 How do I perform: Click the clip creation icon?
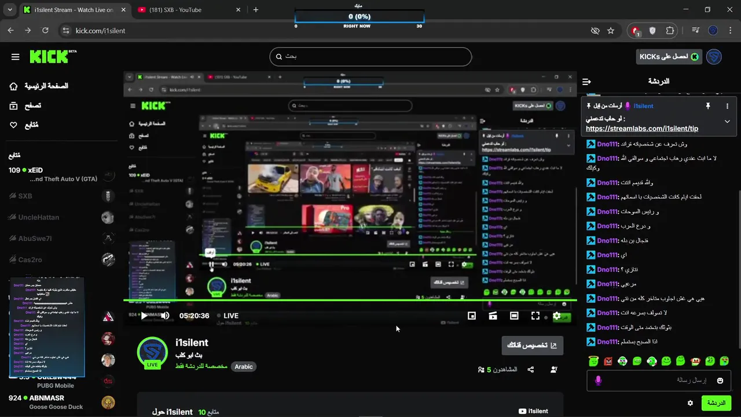pos(493,316)
